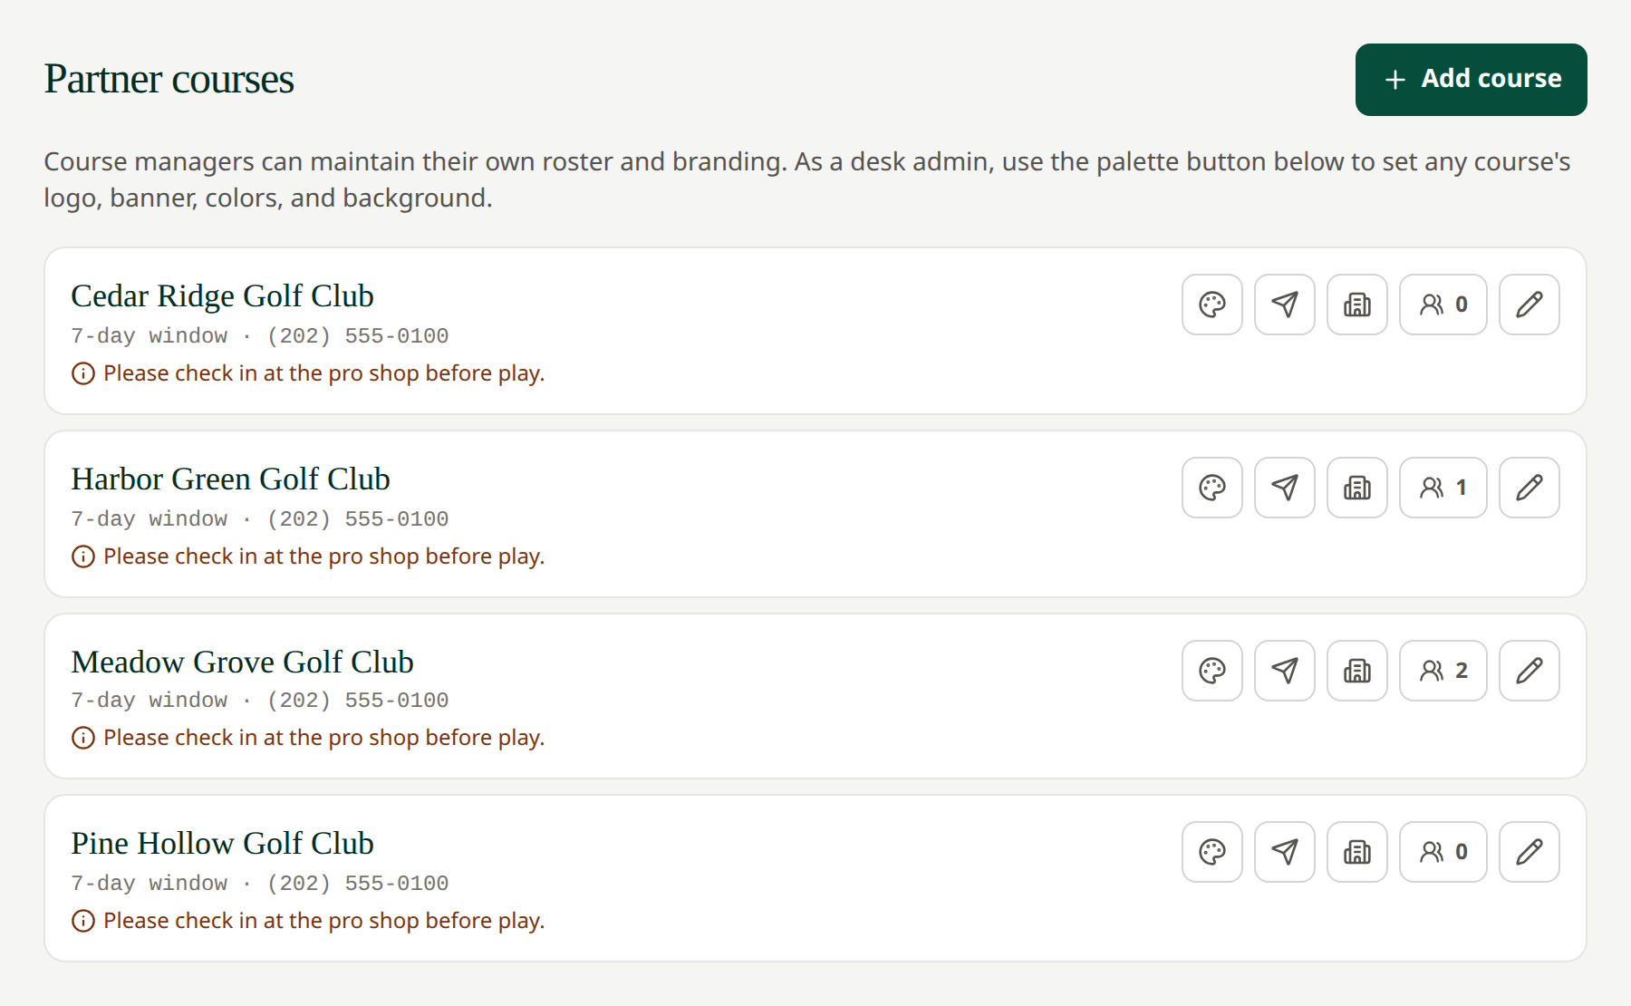Select the Pine Hollow Golf Club title
The image size is (1631, 1006).
223,844
